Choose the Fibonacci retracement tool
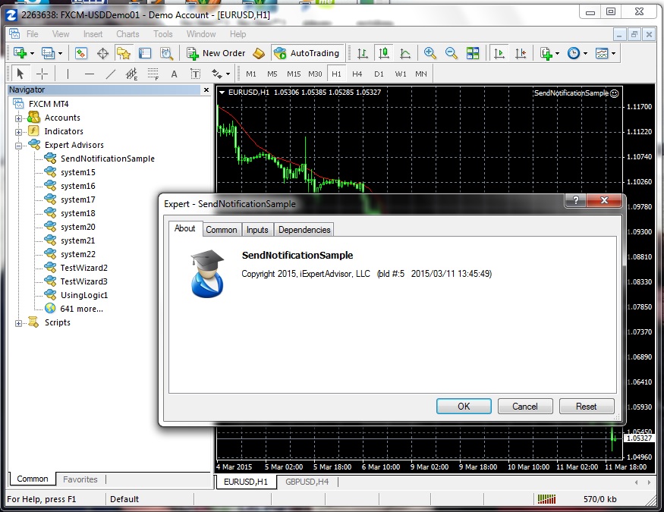The image size is (664, 512). pos(153,74)
